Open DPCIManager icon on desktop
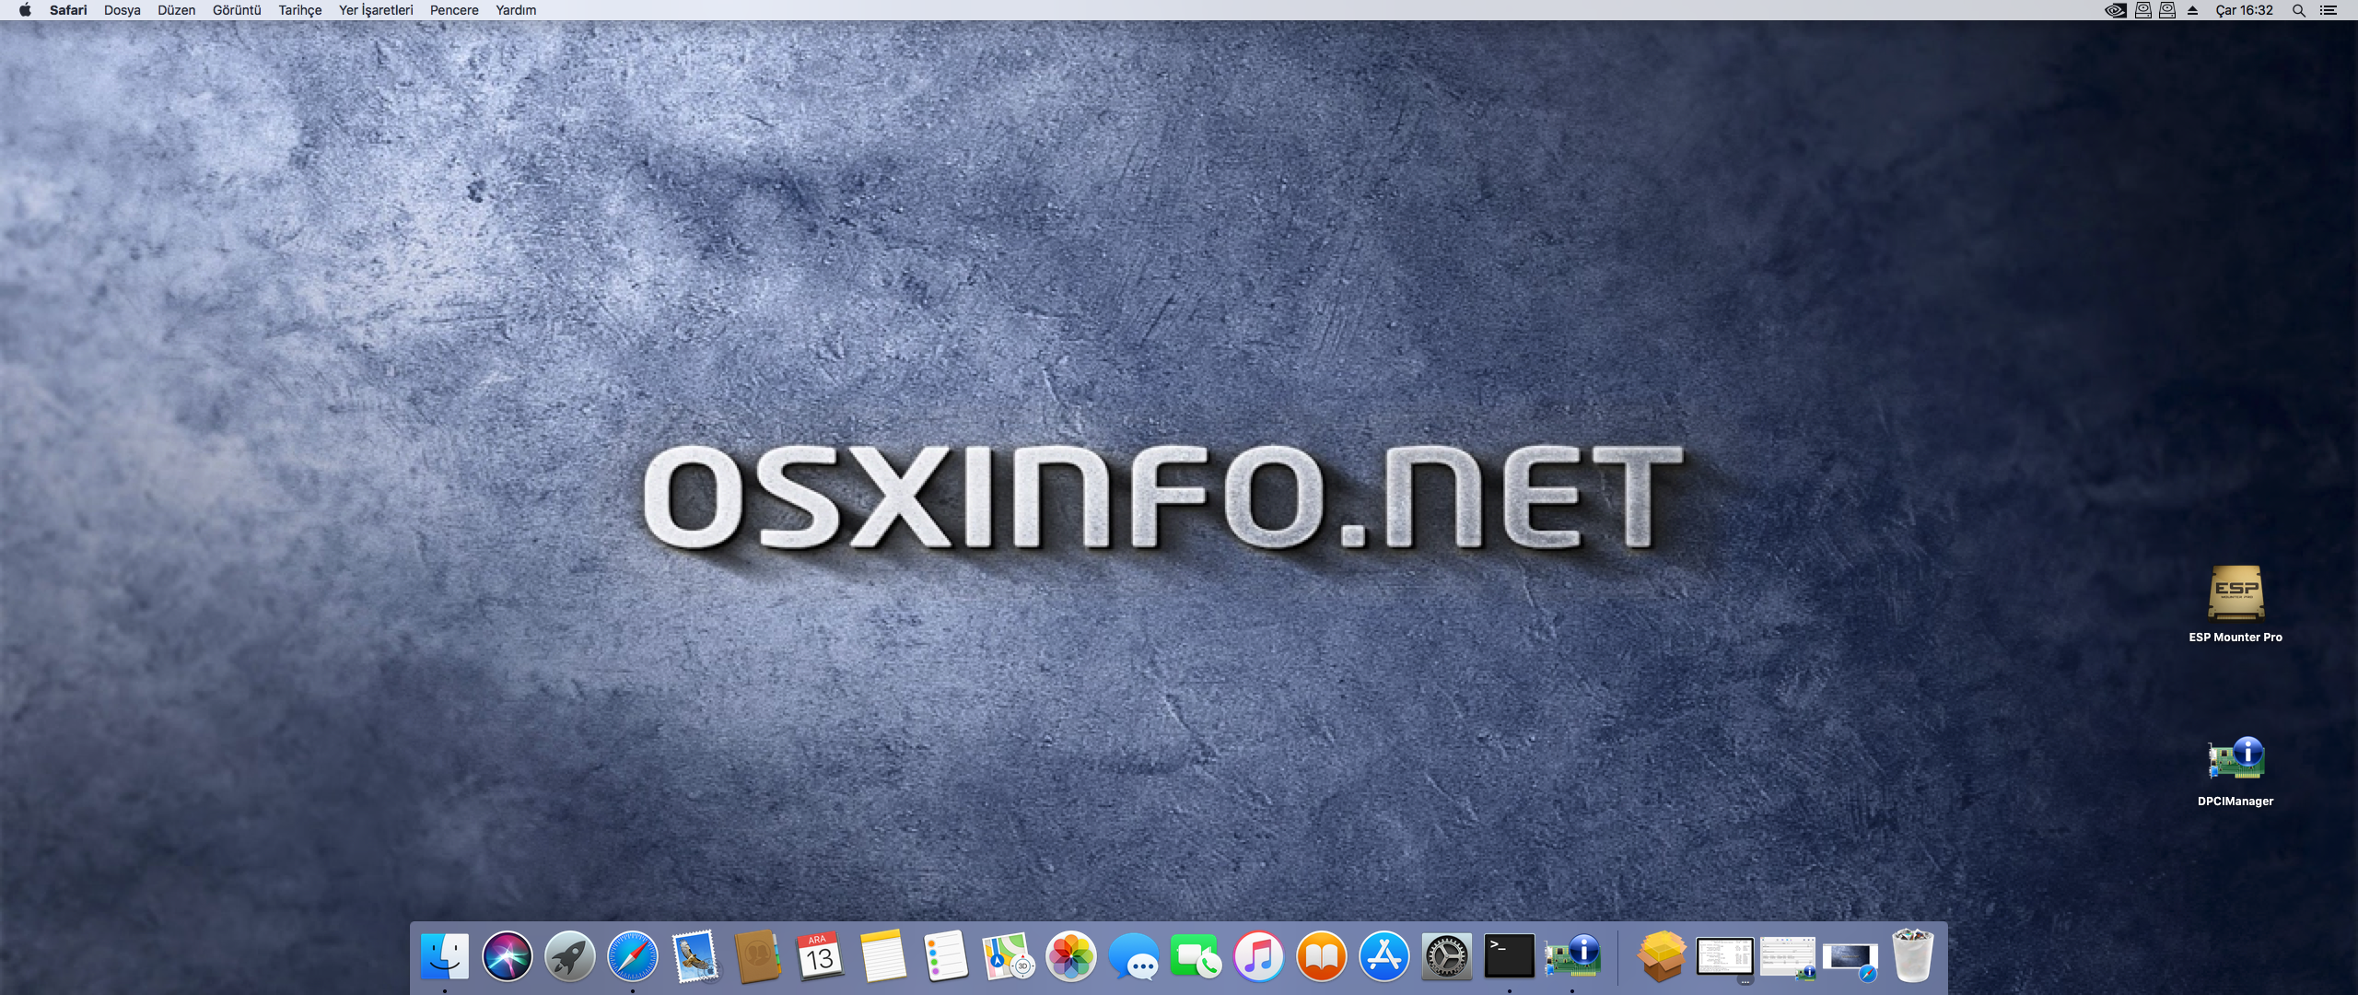 2235,760
